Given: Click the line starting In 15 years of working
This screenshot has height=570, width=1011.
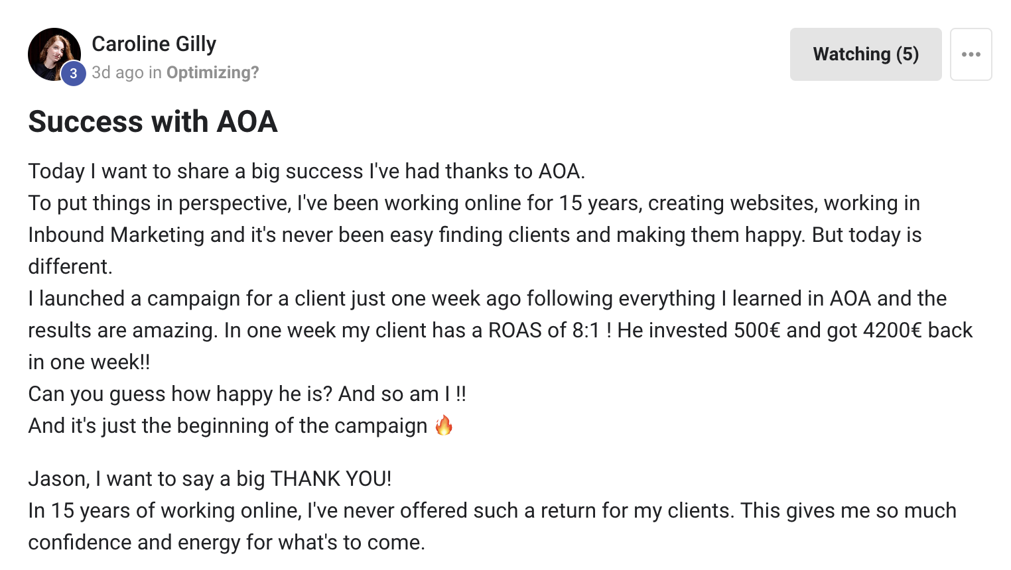Looking at the screenshot, I should [492, 510].
